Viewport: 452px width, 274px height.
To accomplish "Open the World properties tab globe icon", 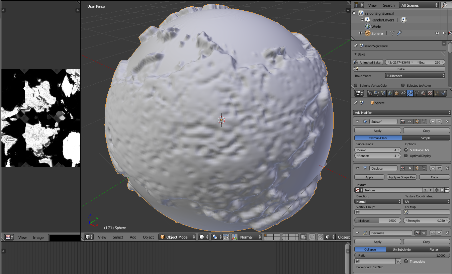I will tap(390, 93).
